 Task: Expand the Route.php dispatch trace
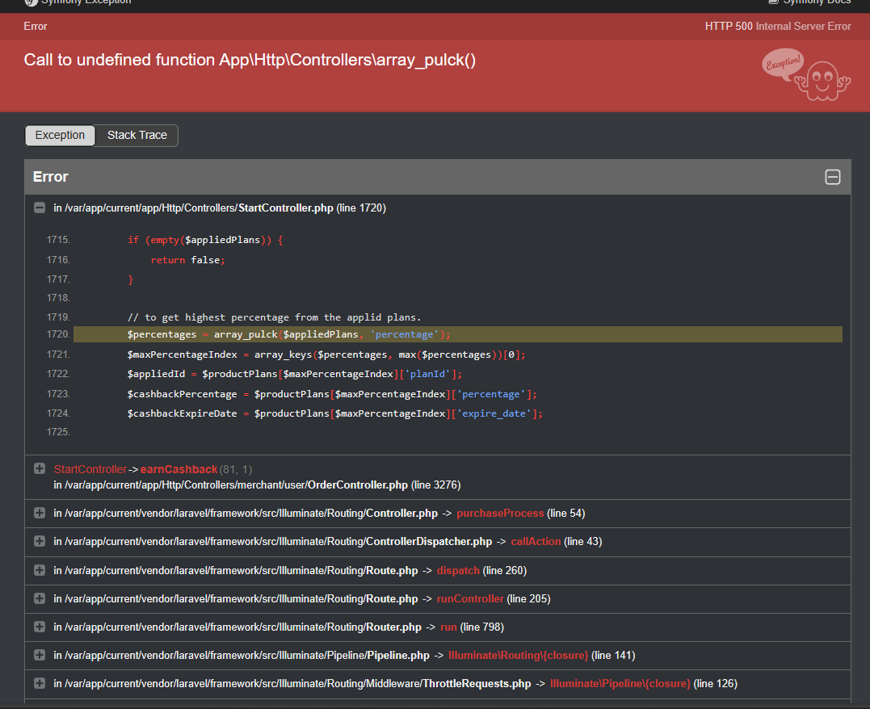39,571
